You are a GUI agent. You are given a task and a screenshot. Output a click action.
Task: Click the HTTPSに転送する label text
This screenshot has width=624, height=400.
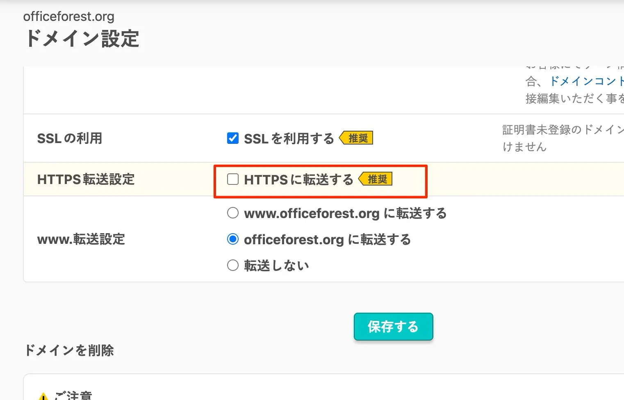click(x=298, y=180)
